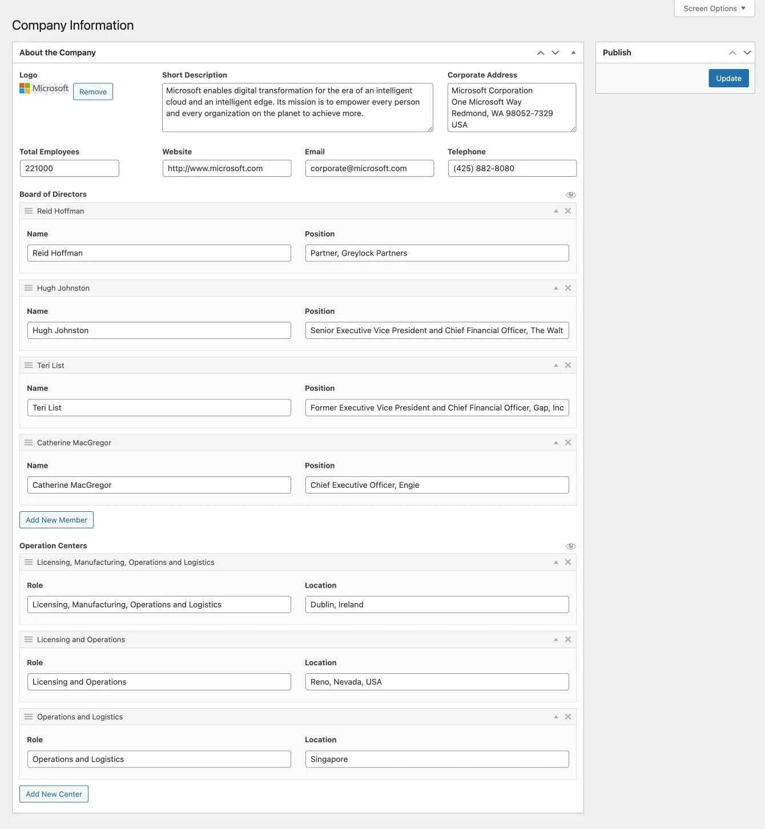Edit the Short Description textarea
The height and width of the screenshot is (829, 765).
pyautogui.click(x=297, y=108)
